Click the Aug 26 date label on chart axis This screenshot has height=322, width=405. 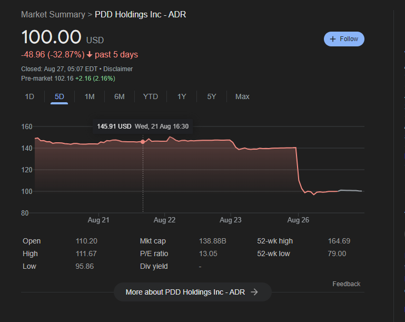[x=298, y=220]
